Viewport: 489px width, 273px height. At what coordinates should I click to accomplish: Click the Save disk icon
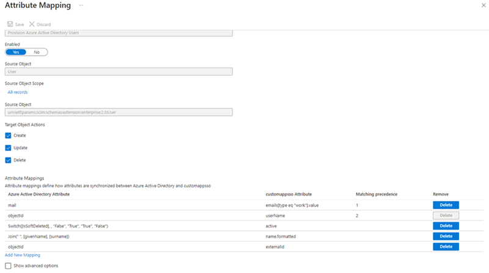click(x=10, y=24)
